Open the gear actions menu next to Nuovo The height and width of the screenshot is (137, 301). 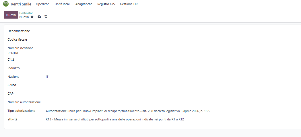[x=32, y=17]
